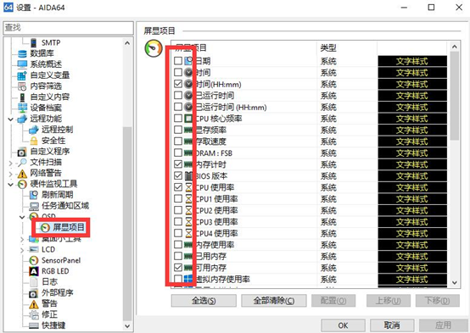Click the 查找 search input field
Viewport: 470px width, 333px height.
[69, 28]
